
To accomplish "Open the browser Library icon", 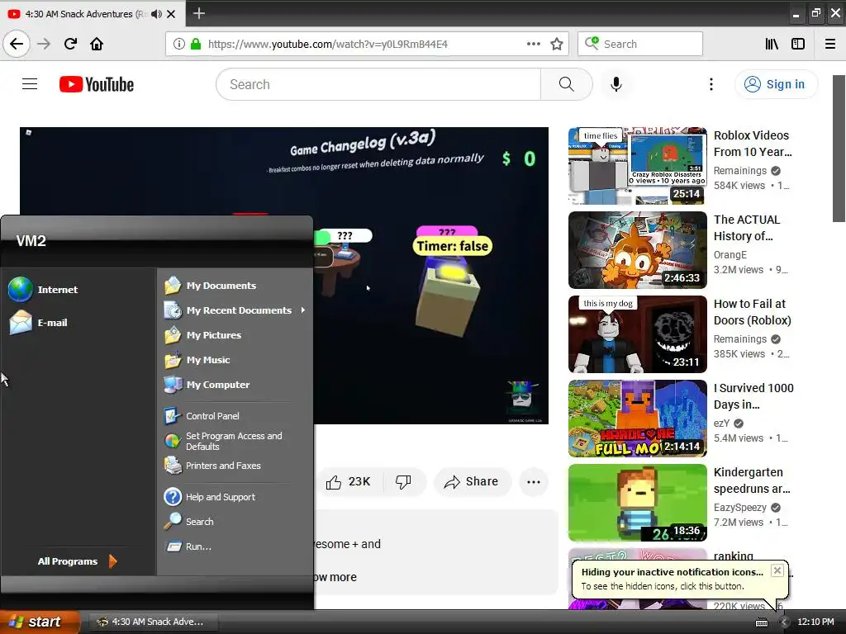I will point(772,44).
